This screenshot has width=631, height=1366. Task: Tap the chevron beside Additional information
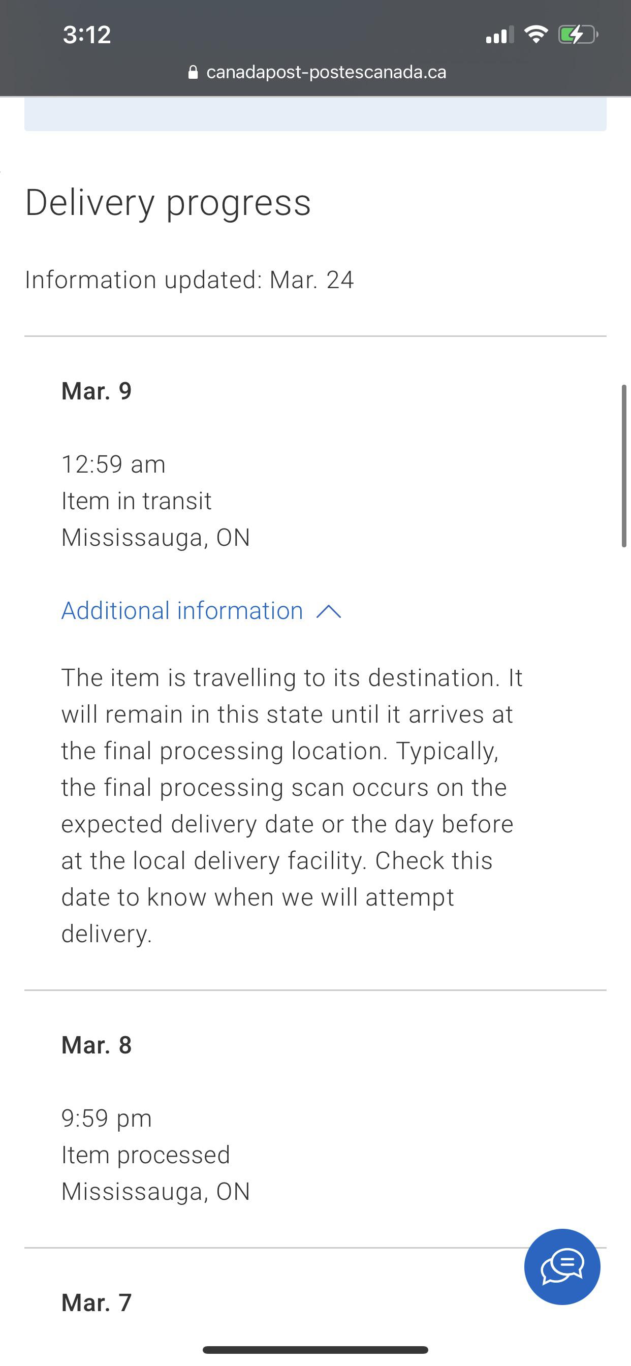pos(329,611)
